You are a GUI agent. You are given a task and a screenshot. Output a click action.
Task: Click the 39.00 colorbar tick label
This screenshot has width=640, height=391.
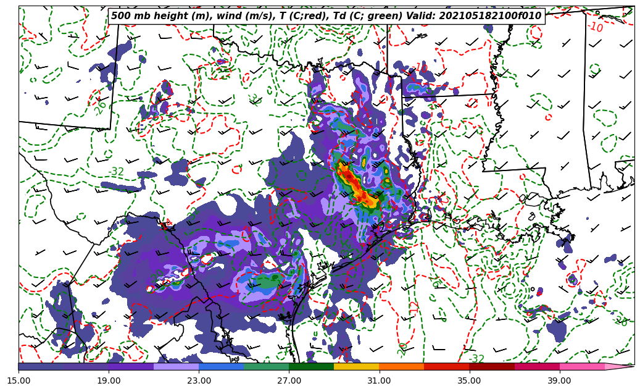tap(559, 380)
